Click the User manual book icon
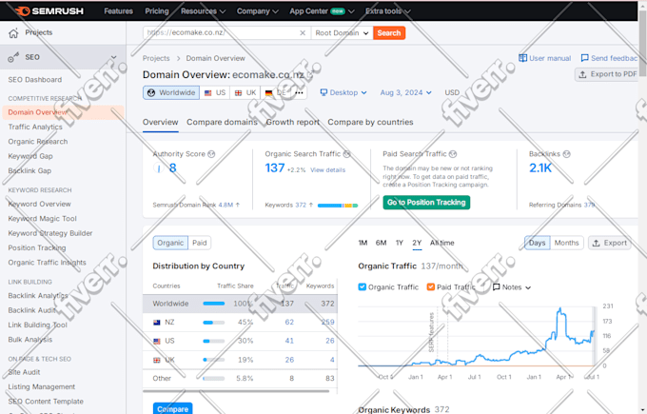 coord(522,58)
